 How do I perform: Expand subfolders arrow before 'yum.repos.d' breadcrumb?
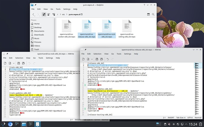pyautogui.click(x=67, y=14)
